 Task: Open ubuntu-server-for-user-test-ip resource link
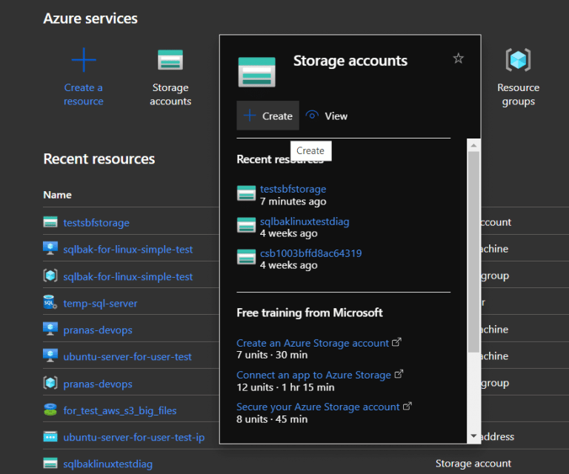point(133,437)
